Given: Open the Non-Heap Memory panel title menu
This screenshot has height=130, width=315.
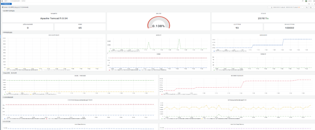Looking at the screenshot, I should point(237,124).
